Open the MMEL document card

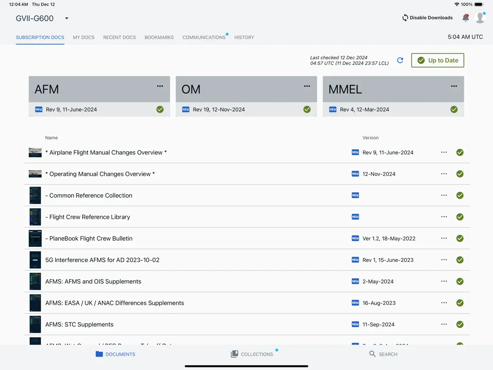[393, 96]
